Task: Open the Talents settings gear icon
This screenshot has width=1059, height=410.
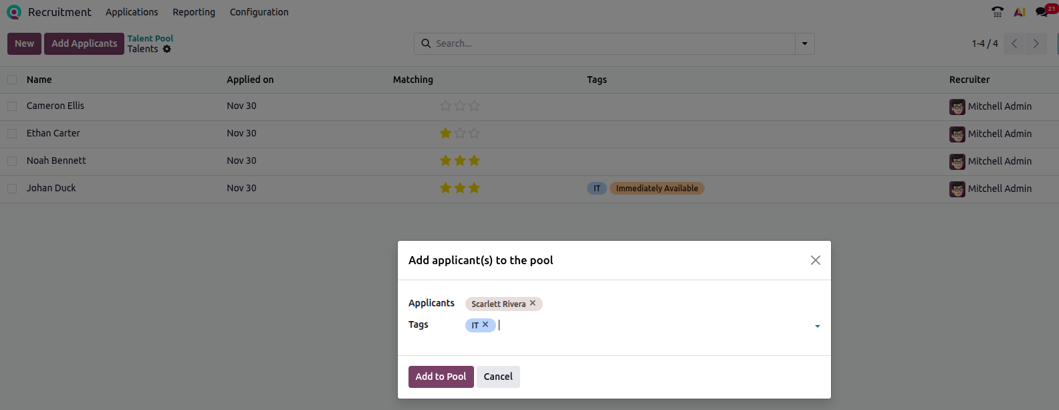Action: point(167,49)
